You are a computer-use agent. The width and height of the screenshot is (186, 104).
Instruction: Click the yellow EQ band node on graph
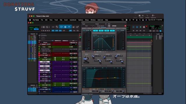(115, 78)
